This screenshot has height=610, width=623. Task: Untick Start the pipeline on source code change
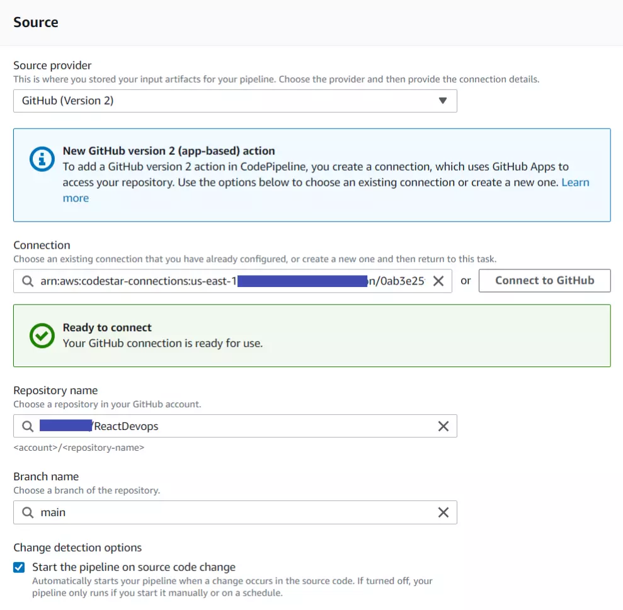19,567
